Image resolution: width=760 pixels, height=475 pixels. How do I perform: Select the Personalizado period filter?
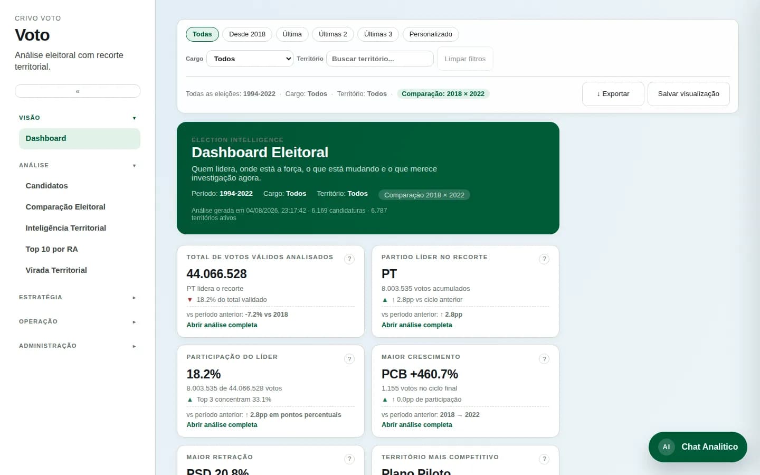431,34
